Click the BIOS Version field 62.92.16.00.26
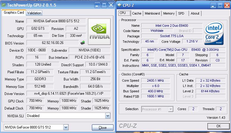 pos(53,43)
